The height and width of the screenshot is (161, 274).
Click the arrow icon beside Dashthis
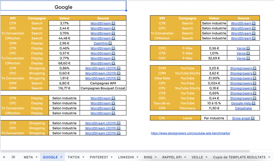110,43
